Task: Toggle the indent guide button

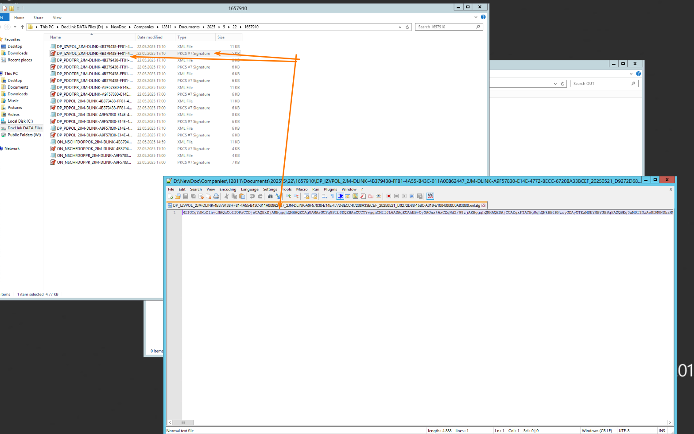Action: (340, 196)
